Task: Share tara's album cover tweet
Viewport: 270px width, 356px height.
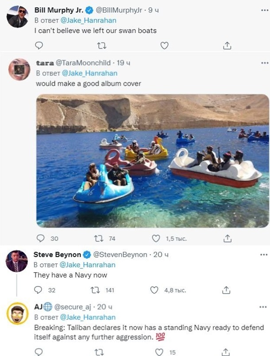Action: (x=227, y=239)
